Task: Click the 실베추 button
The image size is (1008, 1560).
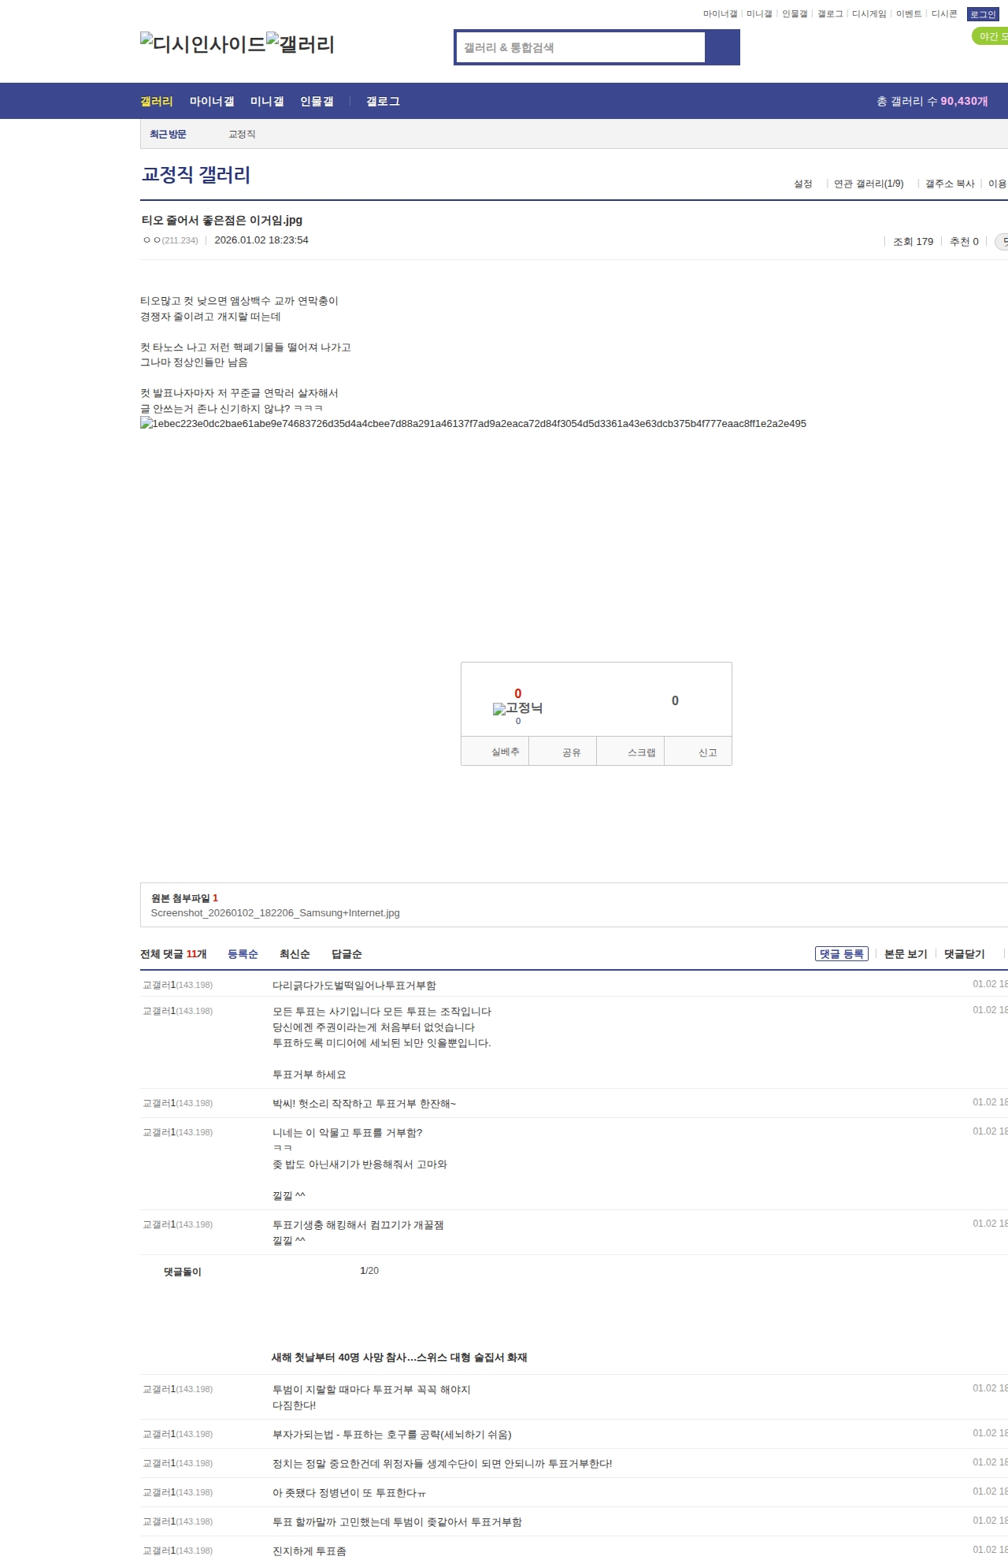Action: click(495, 752)
